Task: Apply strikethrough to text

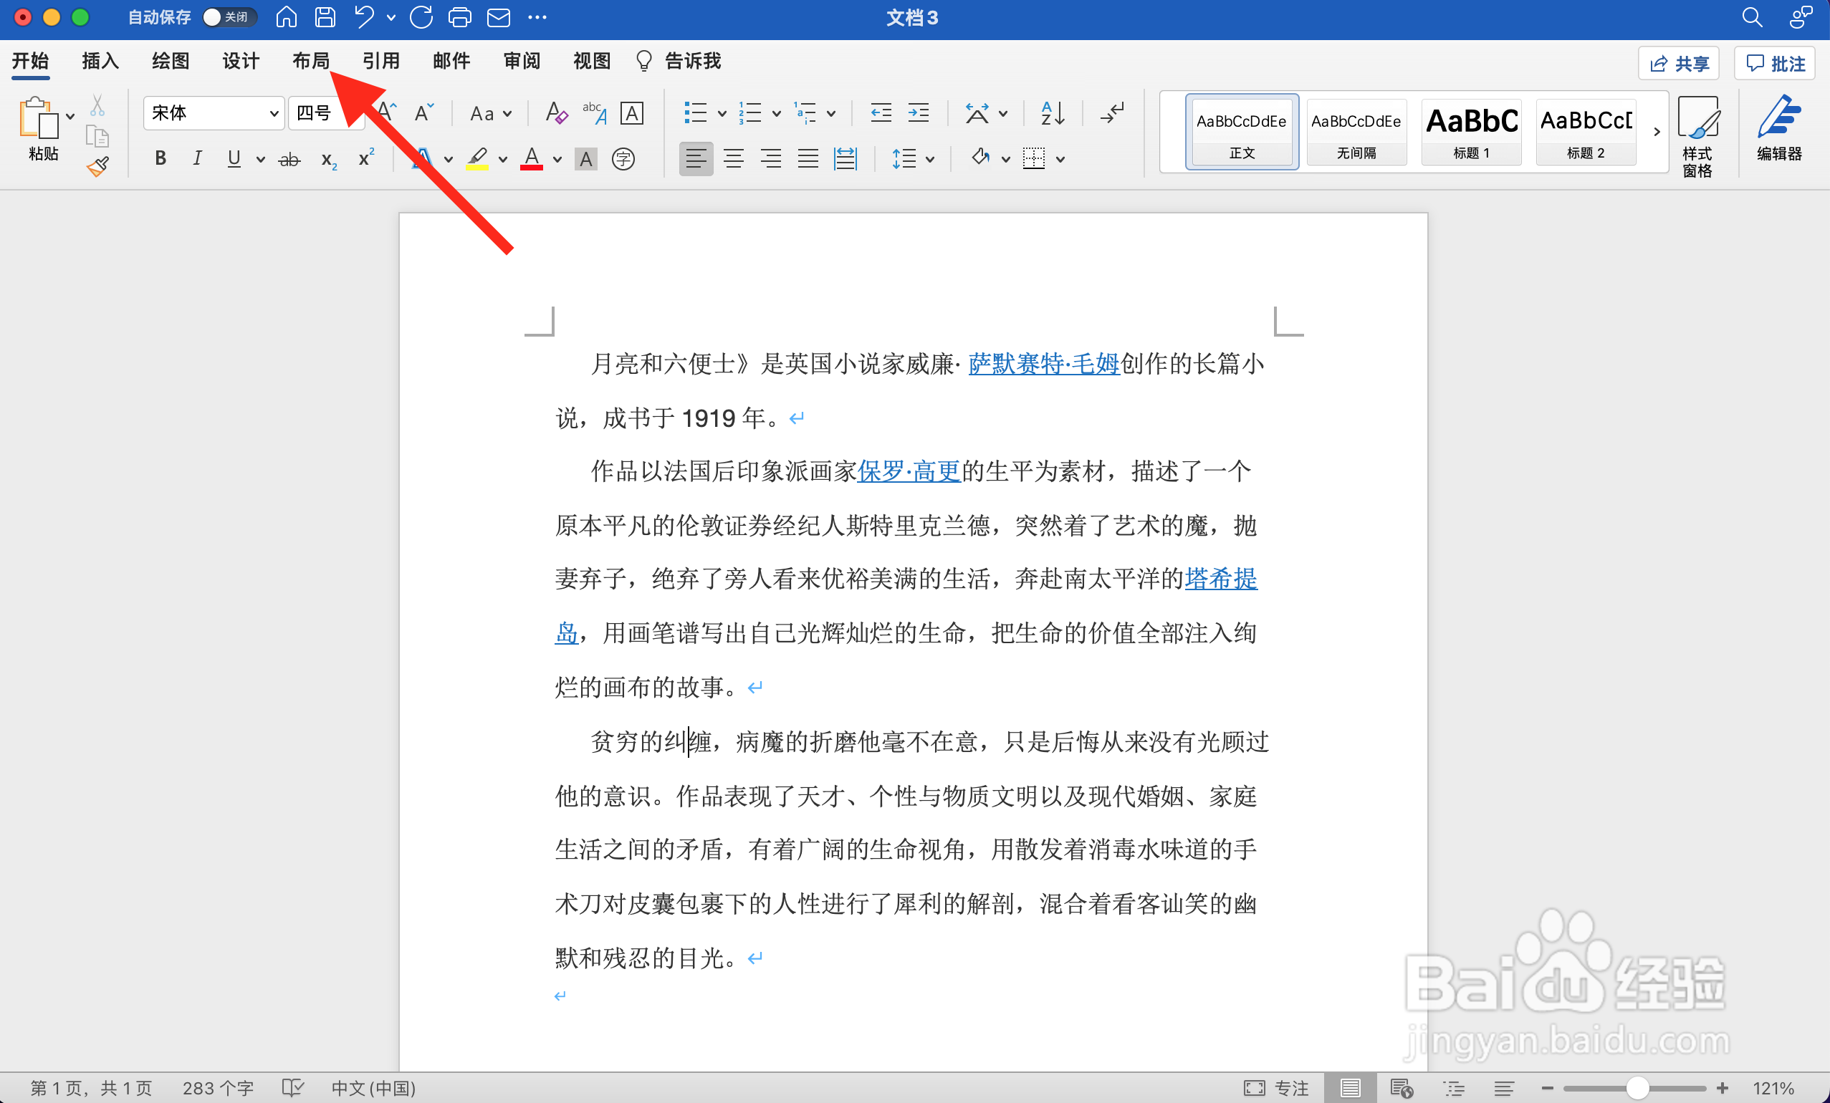Action: tap(289, 159)
